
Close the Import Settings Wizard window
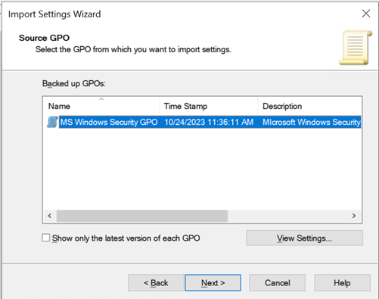[x=366, y=14]
